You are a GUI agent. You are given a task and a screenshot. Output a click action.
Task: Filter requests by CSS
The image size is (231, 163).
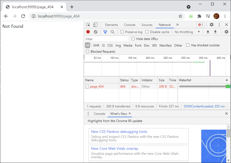coord(110,46)
